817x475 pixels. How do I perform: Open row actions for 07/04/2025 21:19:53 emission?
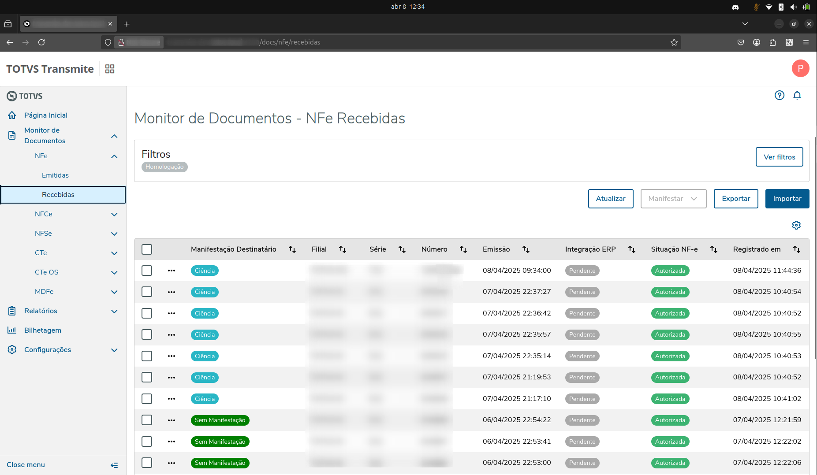pos(172,378)
